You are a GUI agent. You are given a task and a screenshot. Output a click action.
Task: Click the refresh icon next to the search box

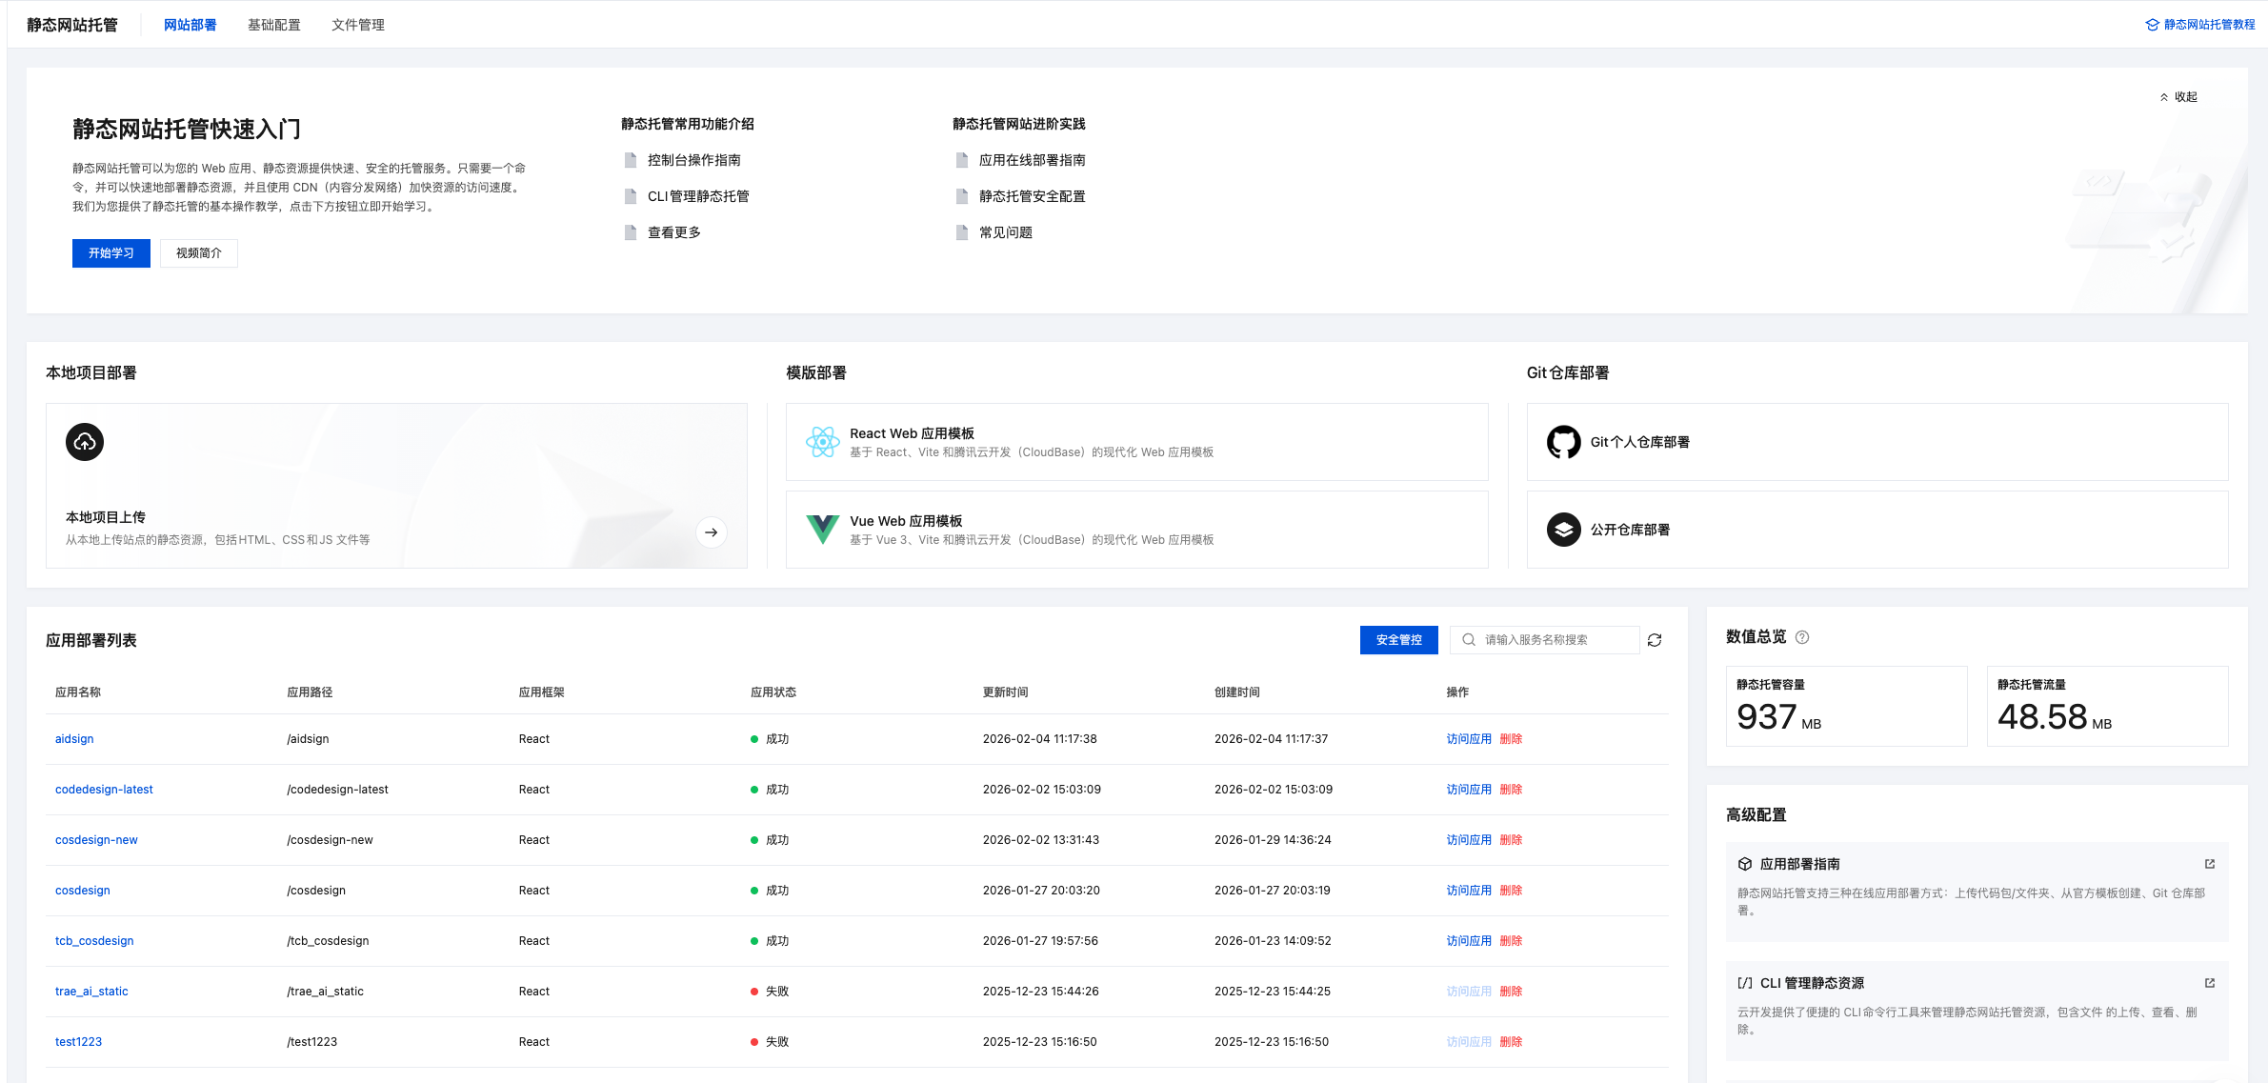(x=1655, y=640)
